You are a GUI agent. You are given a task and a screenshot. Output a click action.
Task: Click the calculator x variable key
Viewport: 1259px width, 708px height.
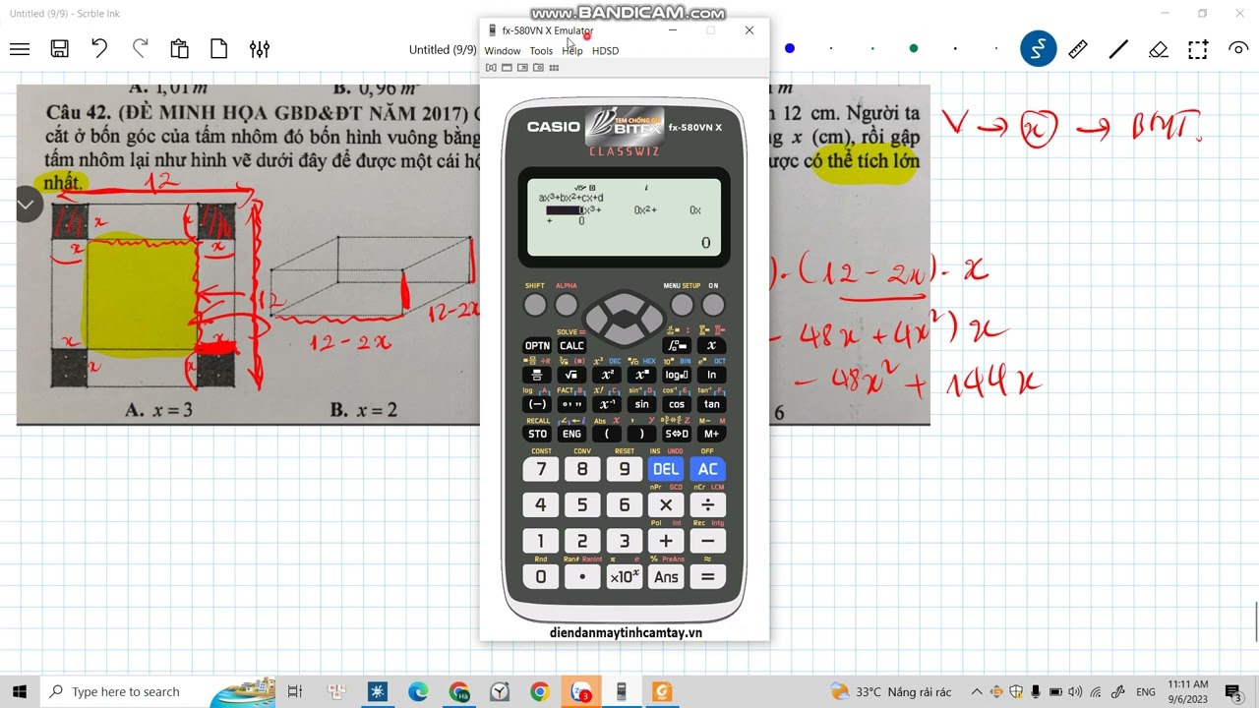click(711, 346)
